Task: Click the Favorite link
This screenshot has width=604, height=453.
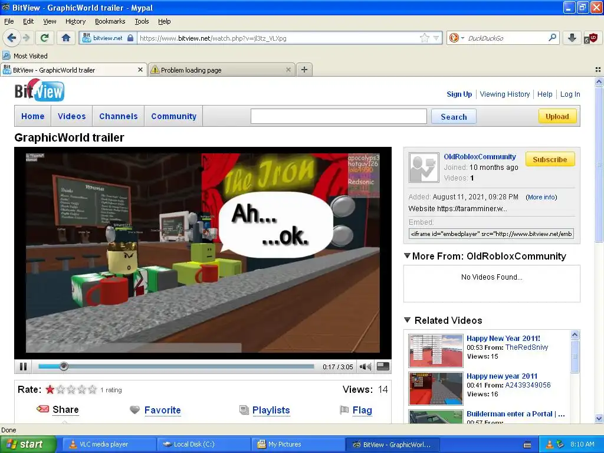Action: coord(163,410)
